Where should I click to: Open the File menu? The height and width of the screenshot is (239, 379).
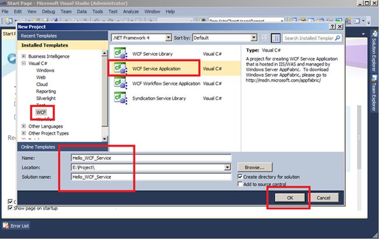pos(5,11)
